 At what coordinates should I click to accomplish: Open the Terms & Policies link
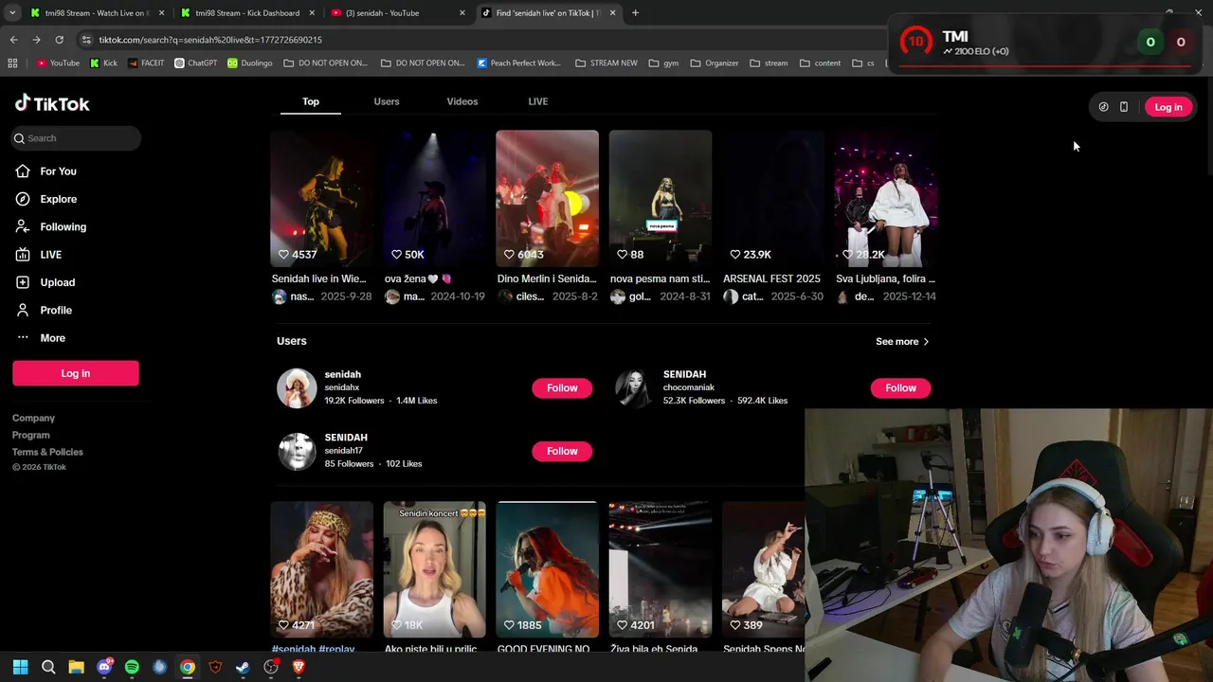pyautogui.click(x=47, y=453)
